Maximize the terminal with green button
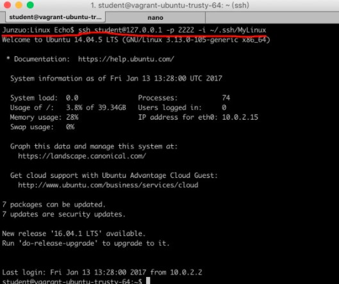The width and height of the screenshot is (339, 284). click(x=30, y=4)
